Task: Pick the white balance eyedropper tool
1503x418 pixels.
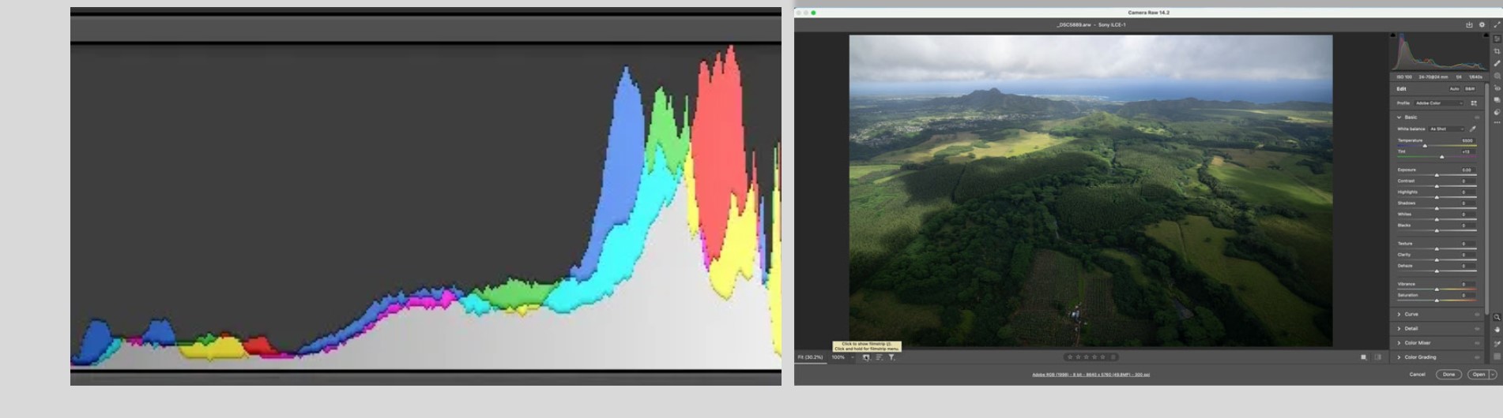Action: [x=1473, y=129]
